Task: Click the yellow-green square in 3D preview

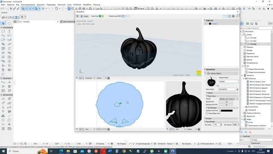Action: [199, 73]
